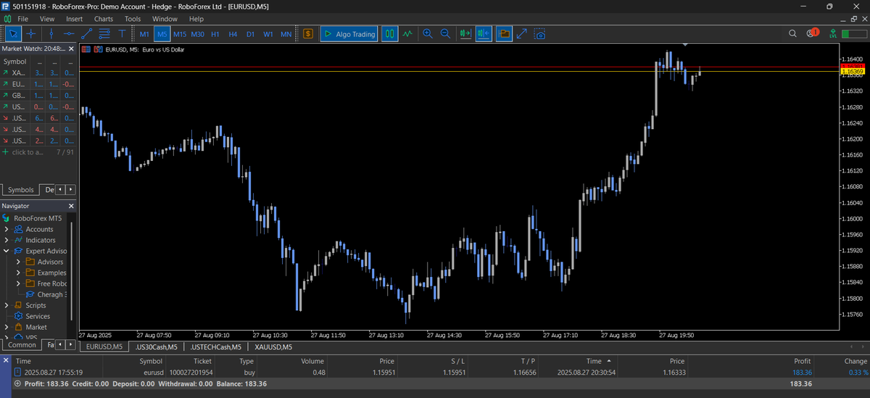Switch timeframe to M30
This screenshot has width=870, height=398.
(197, 33)
